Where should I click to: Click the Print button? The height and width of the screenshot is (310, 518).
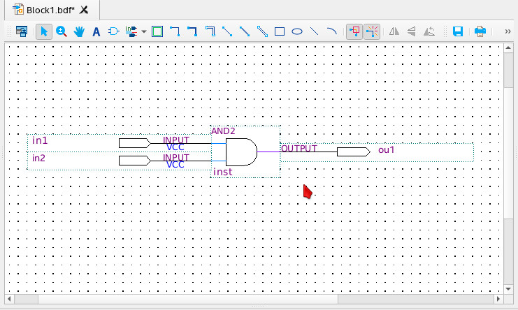pos(480,31)
